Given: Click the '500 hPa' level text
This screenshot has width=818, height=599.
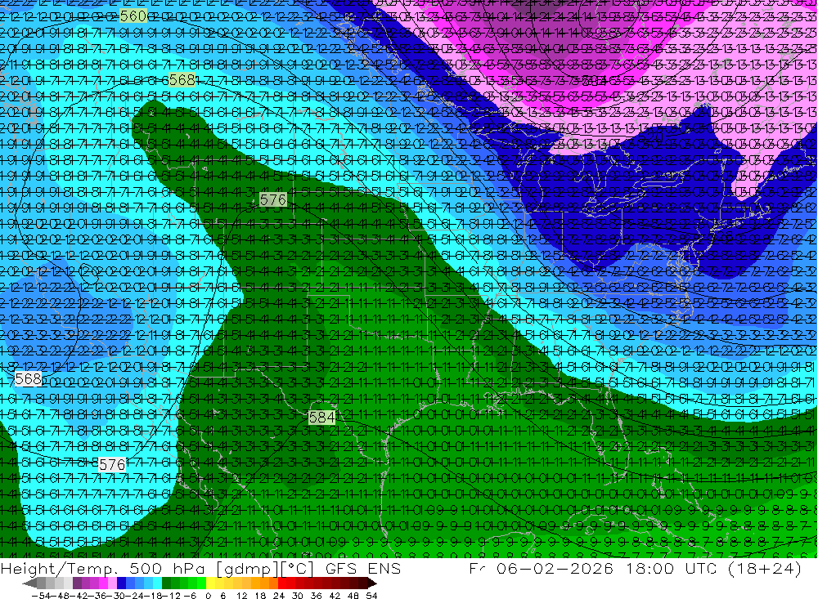Looking at the screenshot, I should click(x=167, y=569).
